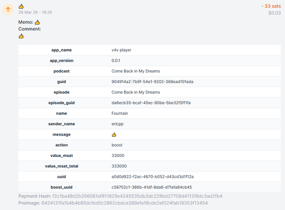Viewport: 285px width, 210px height.
Task: Click the name value Fountain
Action: [120, 113]
